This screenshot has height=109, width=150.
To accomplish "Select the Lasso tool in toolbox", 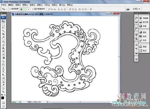I will (3, 28).
